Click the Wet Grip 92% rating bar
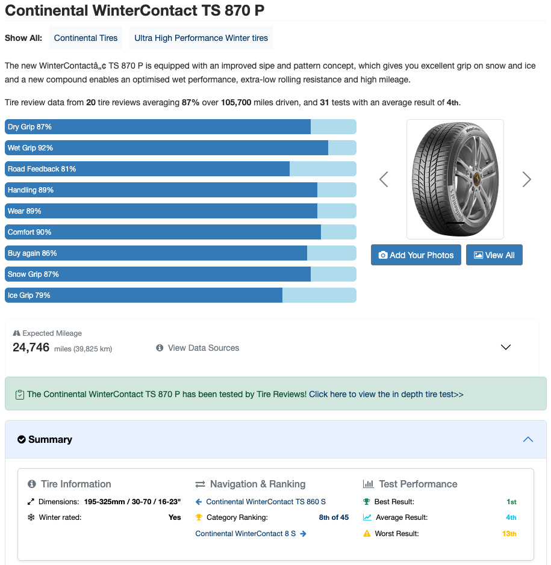 (180, 148)
